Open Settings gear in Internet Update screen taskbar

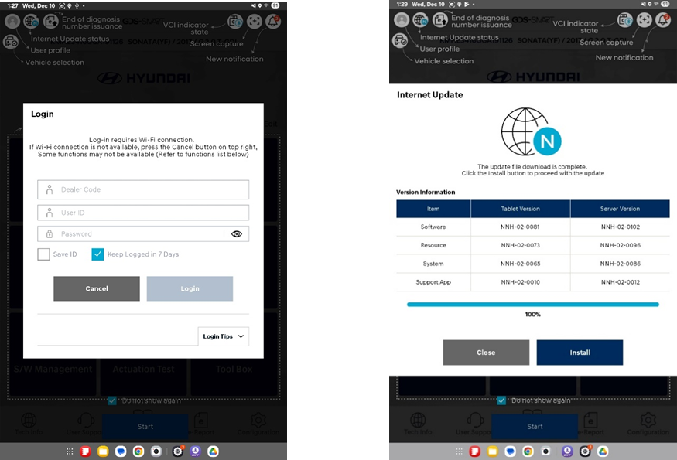click(585, 451)
